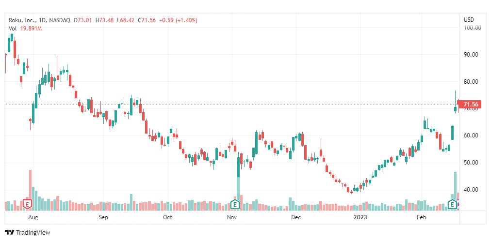Click the NASDAQ exchange label
491x241 pixels.
coord(60,20)
